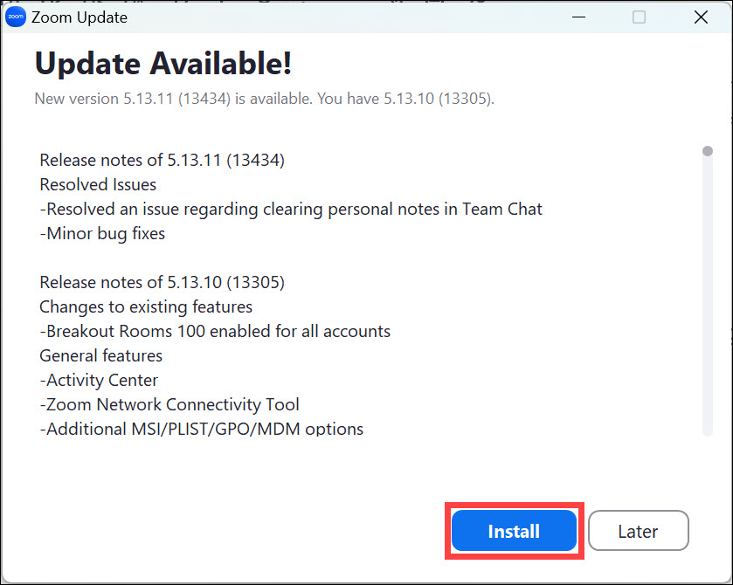Click the Zoom logo in title bar
This screenshot has width=733, height=585.
[16, 17]
